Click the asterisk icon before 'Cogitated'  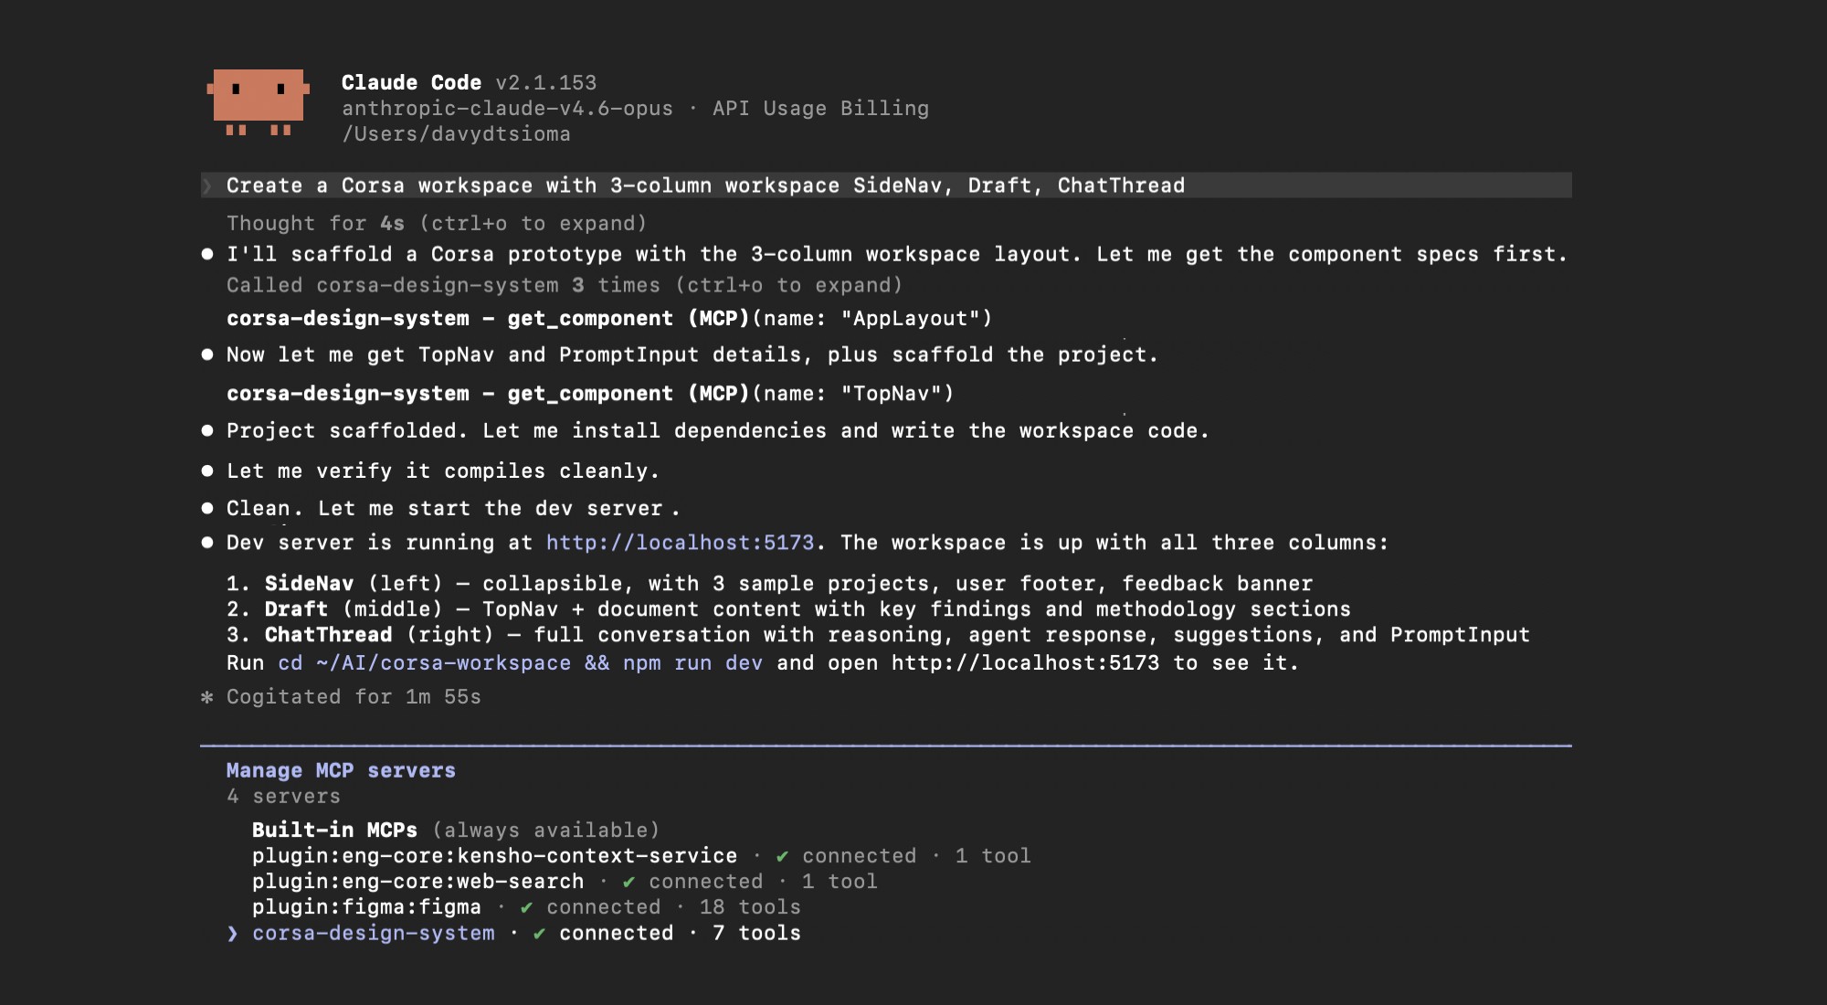click(207, 697)
